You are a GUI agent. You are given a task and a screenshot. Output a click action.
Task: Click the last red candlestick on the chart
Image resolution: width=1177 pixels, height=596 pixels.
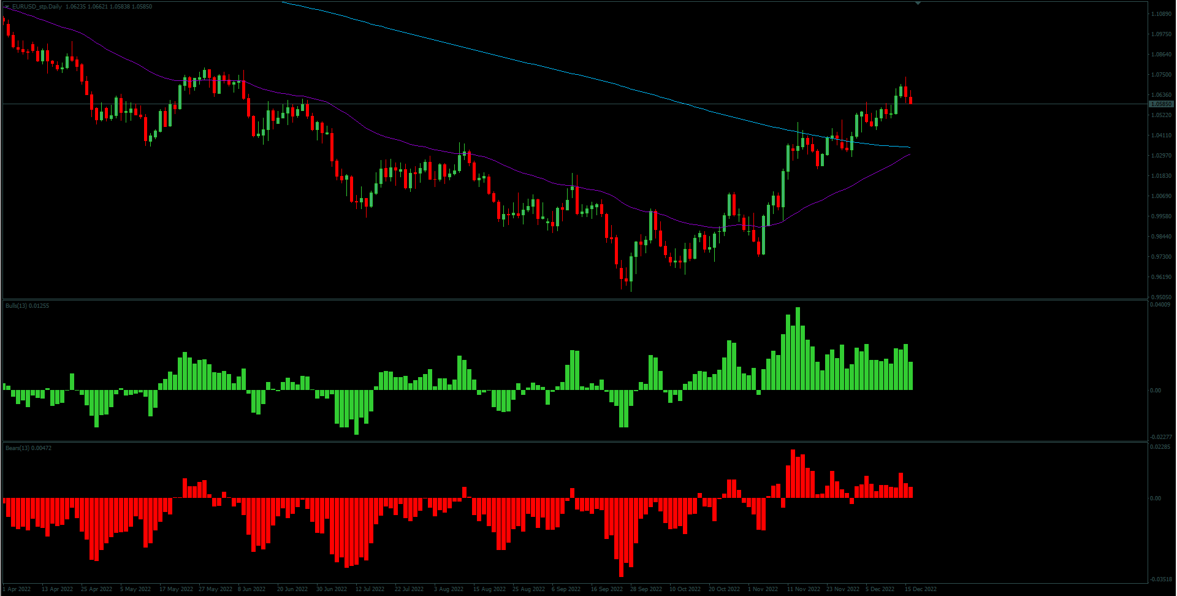pyautogui.click(x=910, y=100)
